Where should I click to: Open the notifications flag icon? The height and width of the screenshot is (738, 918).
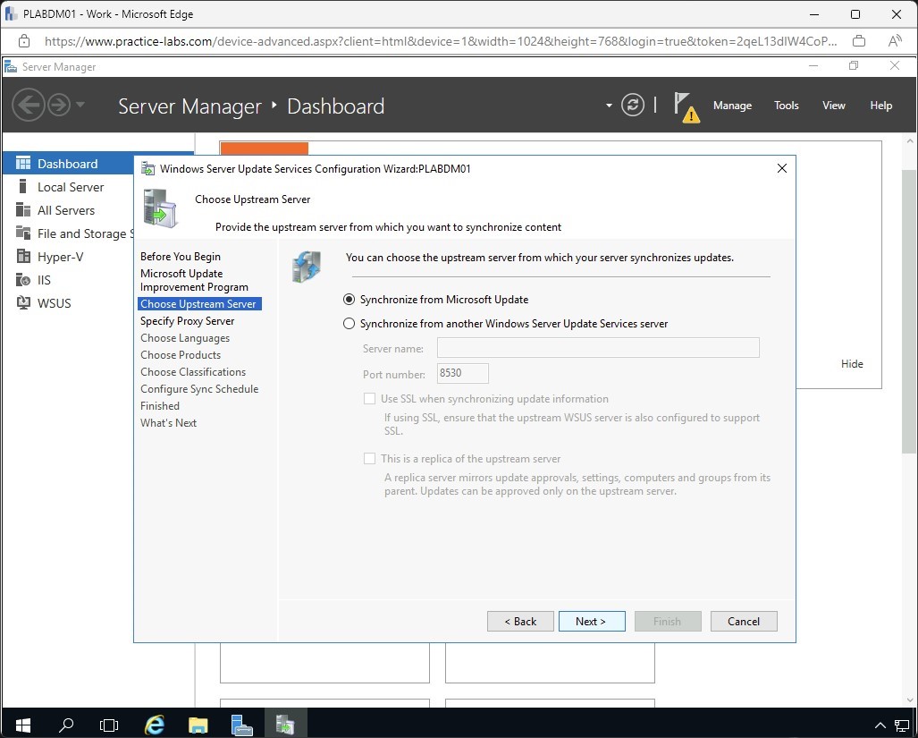684,105
